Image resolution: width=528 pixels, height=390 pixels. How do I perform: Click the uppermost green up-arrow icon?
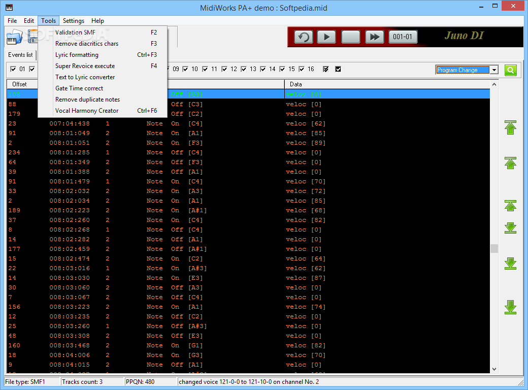(x=511, y=127)
